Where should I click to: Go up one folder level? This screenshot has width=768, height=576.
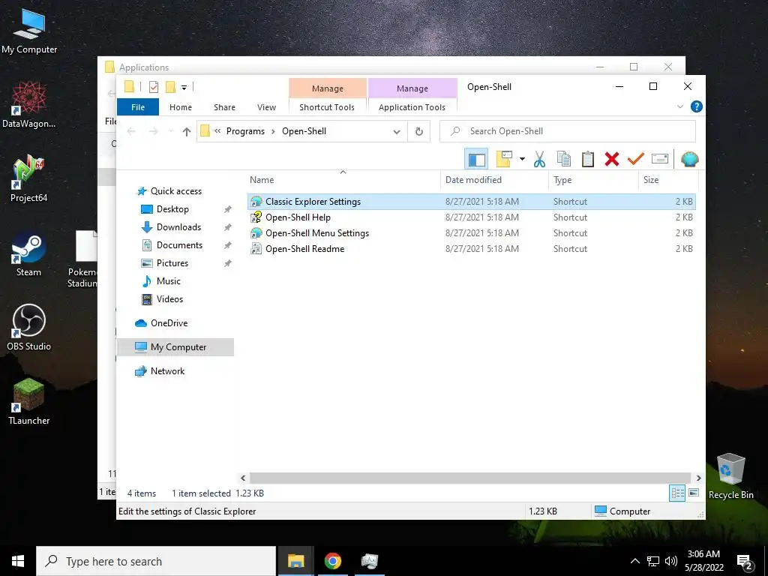[x=187, y=131]
